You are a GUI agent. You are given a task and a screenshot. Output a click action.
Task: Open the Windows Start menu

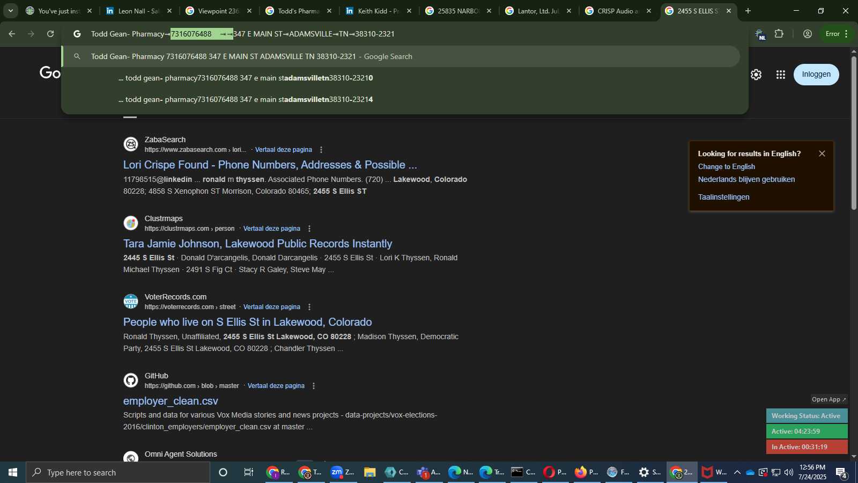click(13, 472)
